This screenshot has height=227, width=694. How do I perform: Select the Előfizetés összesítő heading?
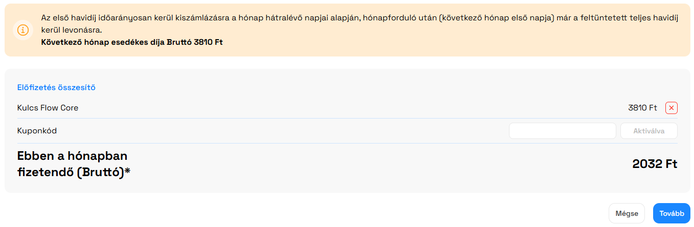pyautogui.click(x=56, y=88)
